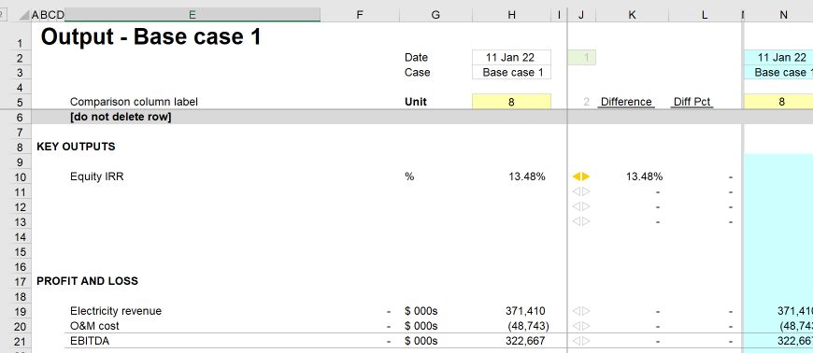The image size is (813, 353).
Task: Click the arrows icon in EBITDA row
Action: 581,341
